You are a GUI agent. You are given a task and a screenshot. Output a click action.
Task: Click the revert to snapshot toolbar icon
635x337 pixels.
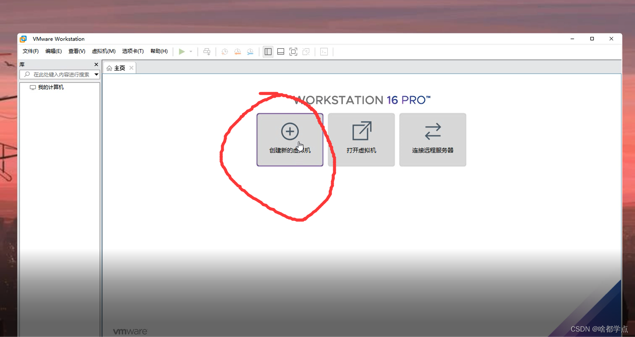(238, 52)
